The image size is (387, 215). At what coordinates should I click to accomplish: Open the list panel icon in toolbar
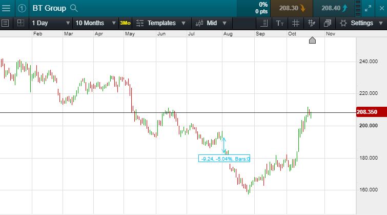6,23
